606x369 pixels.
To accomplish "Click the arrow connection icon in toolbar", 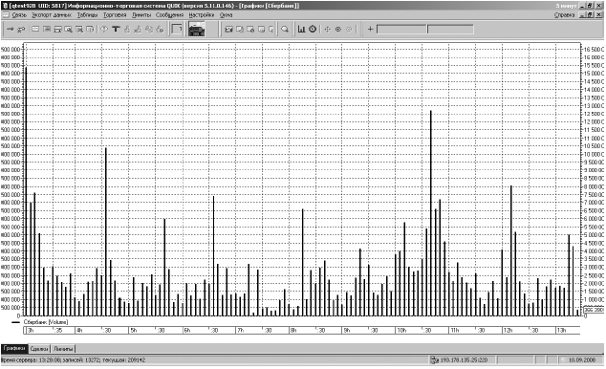I will click(11, 30).
